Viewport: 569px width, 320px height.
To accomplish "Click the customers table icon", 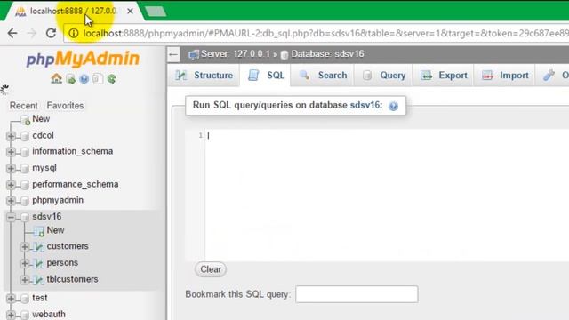I will click(x=38, y=247).
